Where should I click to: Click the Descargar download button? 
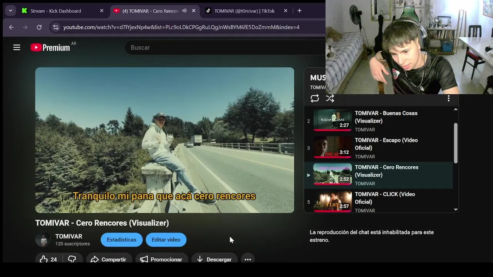[214, 259]
